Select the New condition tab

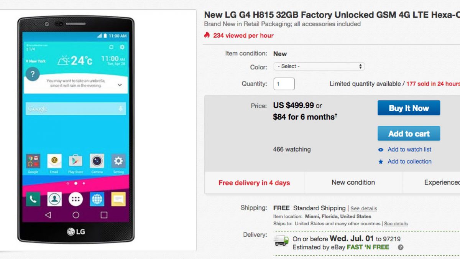(x=353, y=183)
